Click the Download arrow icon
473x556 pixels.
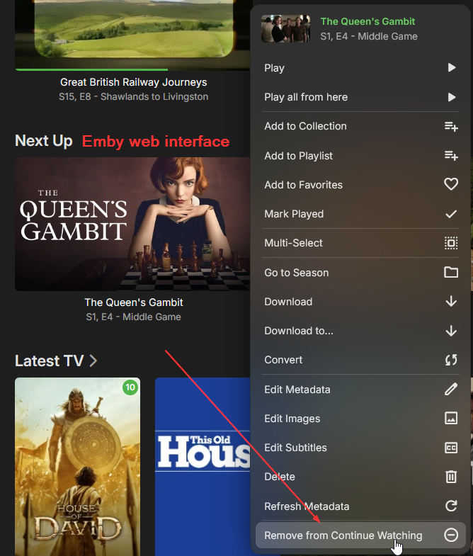451,302
